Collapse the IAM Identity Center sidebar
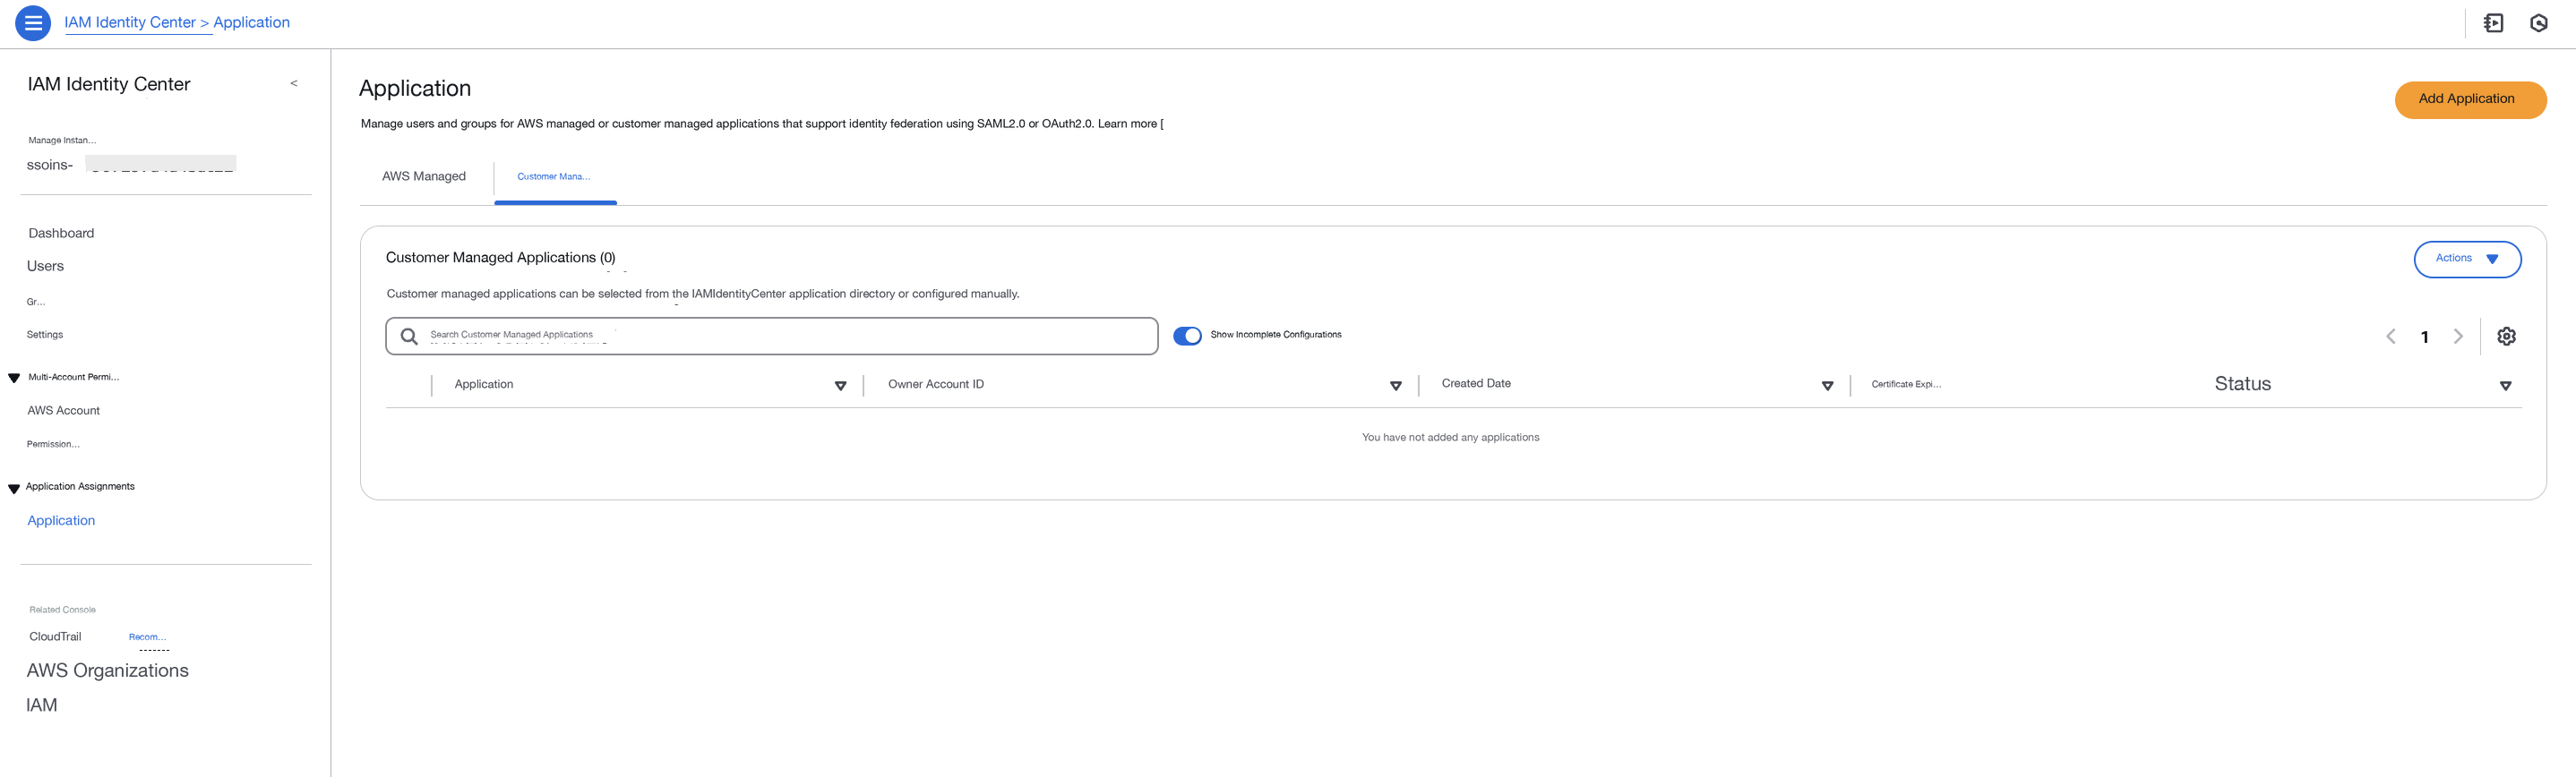 click(x=293, y=84)
